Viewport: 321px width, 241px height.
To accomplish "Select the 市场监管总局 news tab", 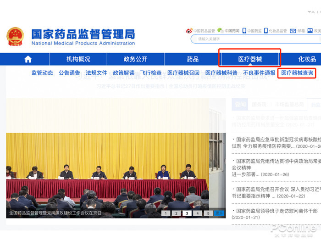I will [289, 105].
